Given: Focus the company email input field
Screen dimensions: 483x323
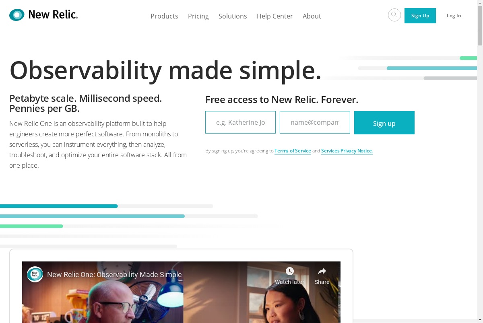Looking at the screenshot, I should click(315, 122).
